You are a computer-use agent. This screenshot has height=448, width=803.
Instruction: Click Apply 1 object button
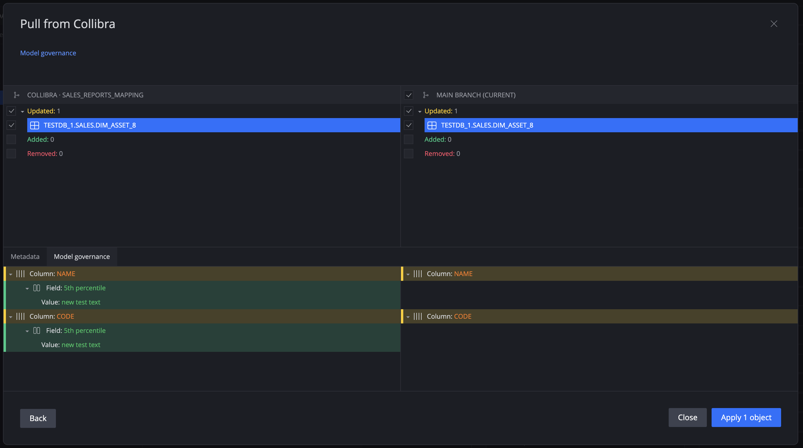(x=746, y=418)
